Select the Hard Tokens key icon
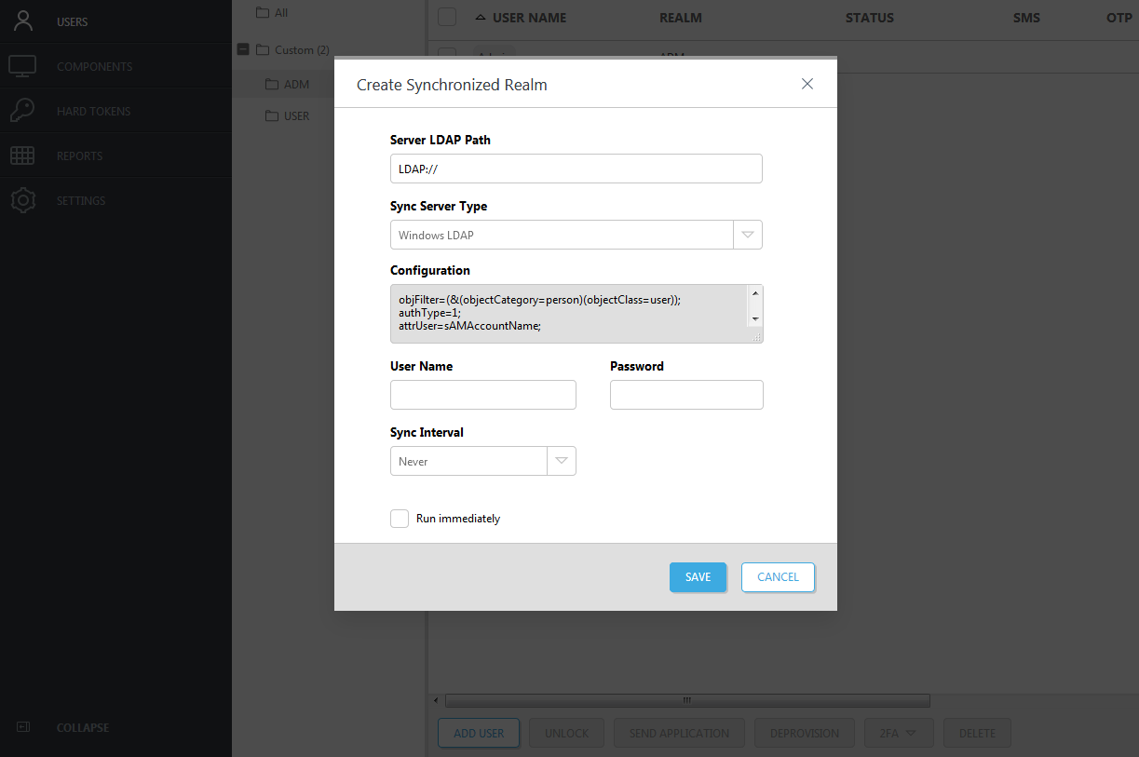The image size is (1139, 757). pos(22,111)
